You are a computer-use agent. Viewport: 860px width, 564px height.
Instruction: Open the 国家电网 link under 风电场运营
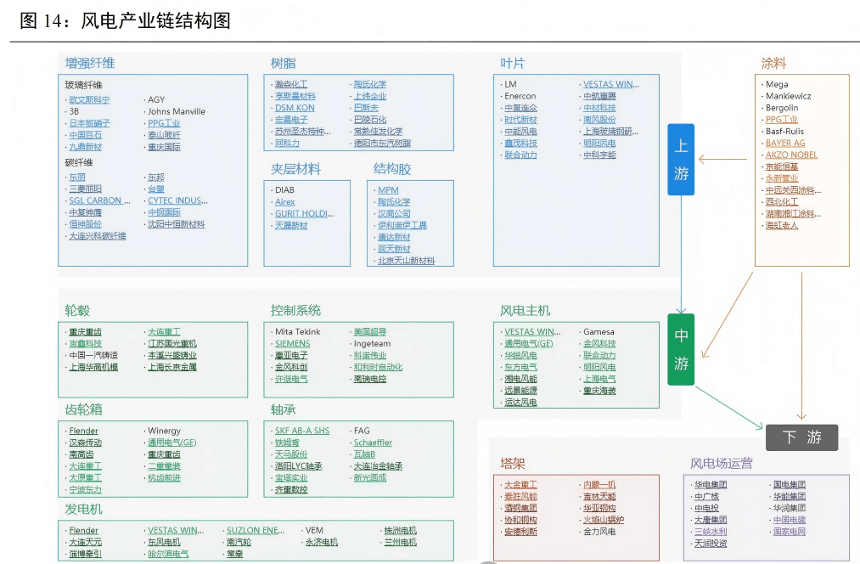tap(790, 531)
